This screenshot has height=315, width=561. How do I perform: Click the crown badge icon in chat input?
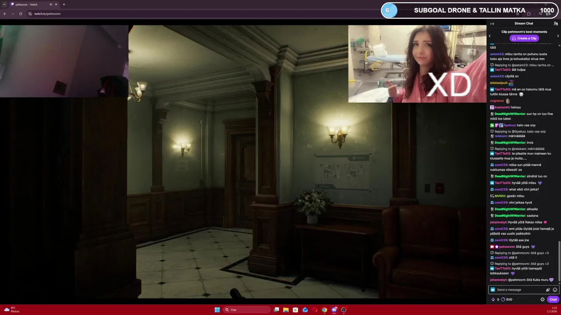pos(493,290)
